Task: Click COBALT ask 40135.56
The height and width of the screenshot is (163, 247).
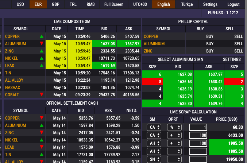Action: [x=129, y=95]
